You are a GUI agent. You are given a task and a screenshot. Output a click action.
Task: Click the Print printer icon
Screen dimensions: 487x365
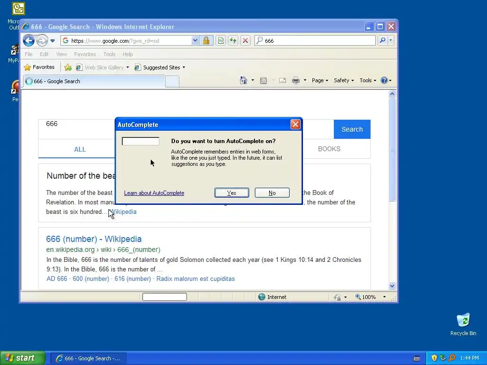pos(296,81)
